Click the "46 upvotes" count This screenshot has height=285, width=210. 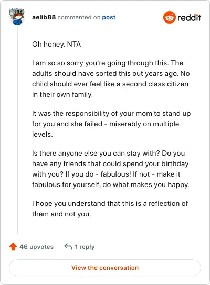37,247
